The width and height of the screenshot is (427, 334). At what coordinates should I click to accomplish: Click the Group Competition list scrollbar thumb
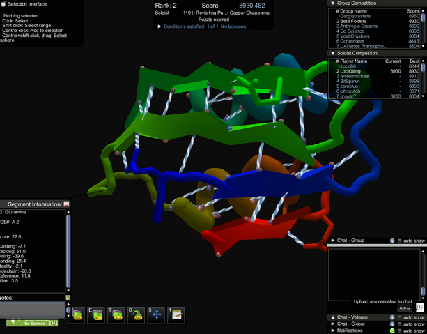423,17
